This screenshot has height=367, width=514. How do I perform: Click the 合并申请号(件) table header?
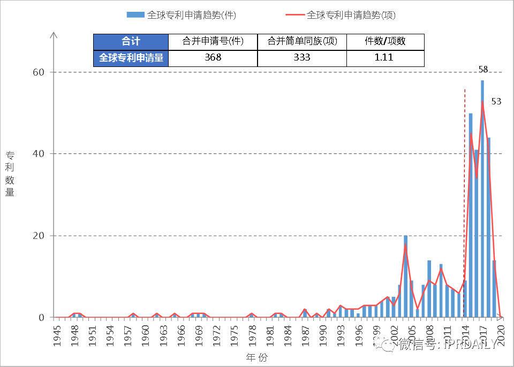[213, 42]
